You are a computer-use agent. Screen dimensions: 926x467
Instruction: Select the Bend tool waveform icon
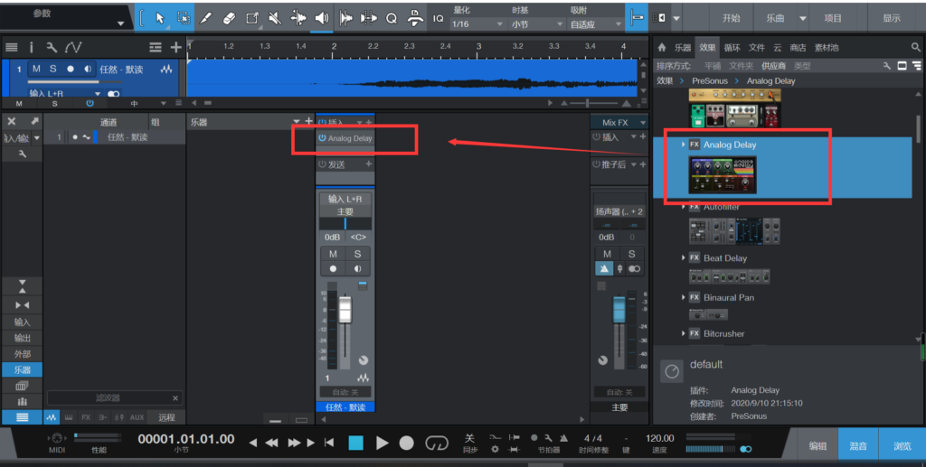click(298, 18)
